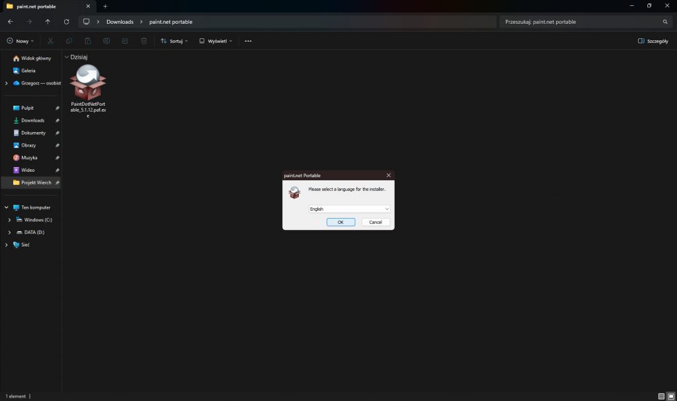Open the Sortuj sorting menu

174,41
